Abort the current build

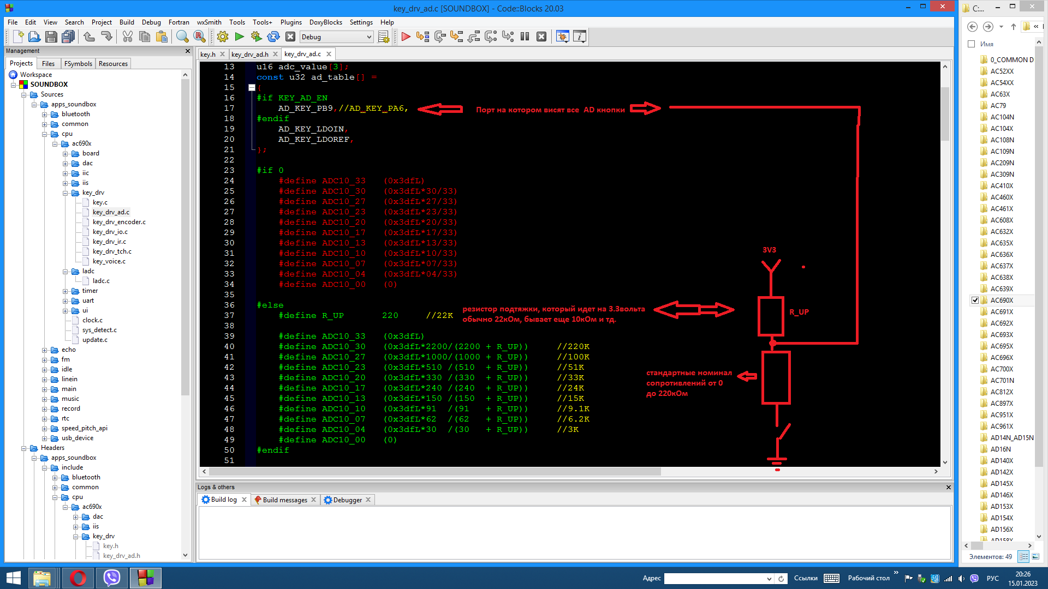(x=290, y=37)
